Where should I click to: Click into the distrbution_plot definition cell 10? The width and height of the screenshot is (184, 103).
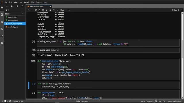[x=108, y=70]
